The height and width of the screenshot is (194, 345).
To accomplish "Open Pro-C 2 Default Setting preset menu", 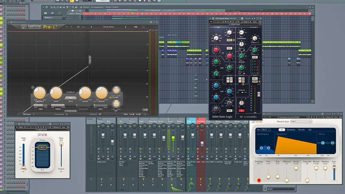I will (108, 27).
